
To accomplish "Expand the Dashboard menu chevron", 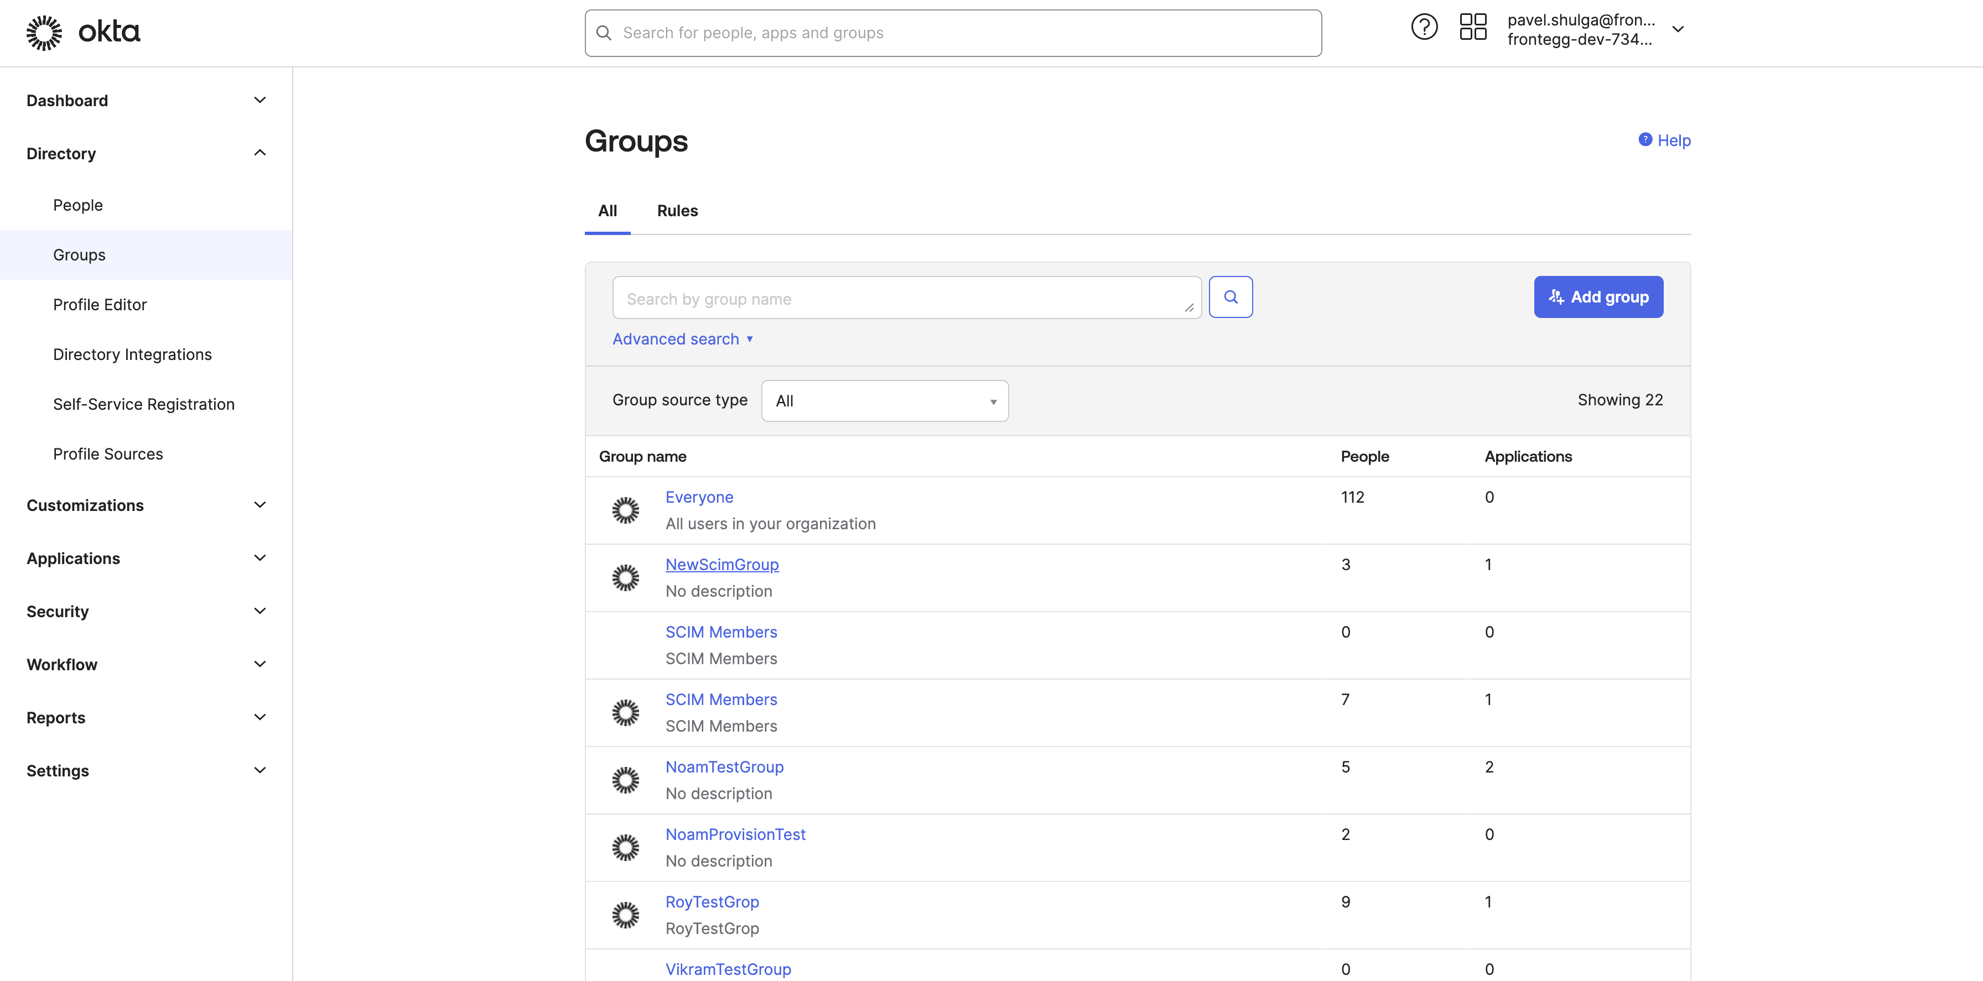I will (x=260, y=101).
